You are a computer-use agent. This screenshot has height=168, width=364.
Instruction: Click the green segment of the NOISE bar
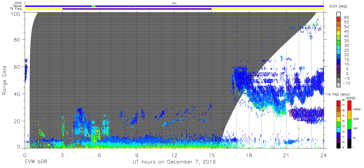(x=350, y=124)
